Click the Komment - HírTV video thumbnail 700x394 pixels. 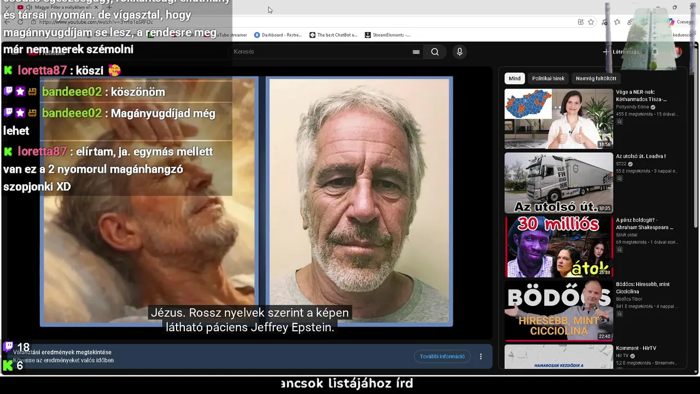click(x=558, y=356)
